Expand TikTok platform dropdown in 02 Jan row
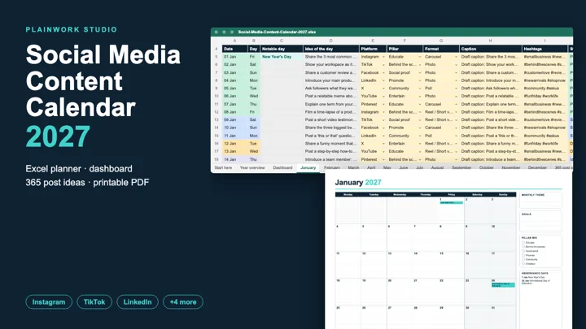This screenshot has height=329, width=586. (383, 64)
